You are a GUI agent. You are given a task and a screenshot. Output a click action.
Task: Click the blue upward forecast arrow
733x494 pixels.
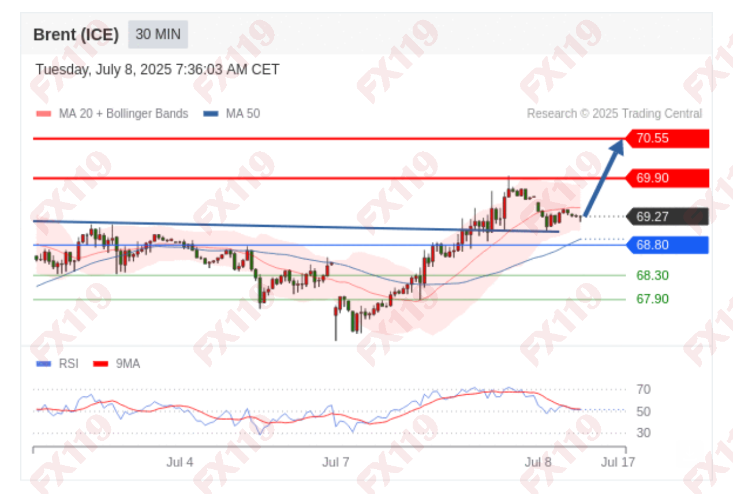(604, 176)
